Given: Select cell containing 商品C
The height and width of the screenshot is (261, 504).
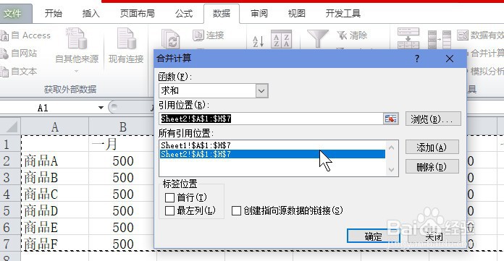Looking at the screenshot, I should click(x=55, y=194).
